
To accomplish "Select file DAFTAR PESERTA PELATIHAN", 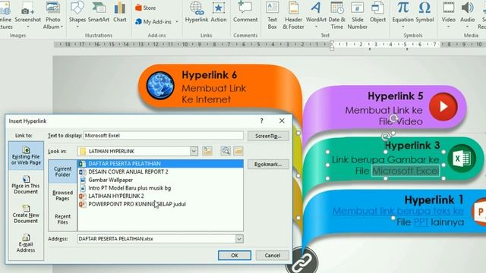I will (160, 164).
